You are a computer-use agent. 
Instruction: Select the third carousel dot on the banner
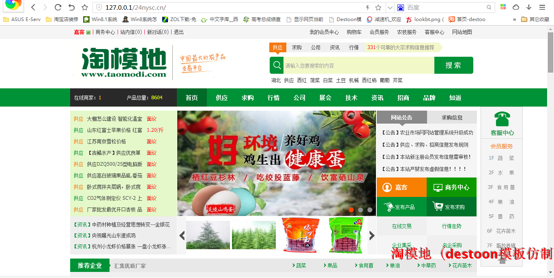point(370,210)
